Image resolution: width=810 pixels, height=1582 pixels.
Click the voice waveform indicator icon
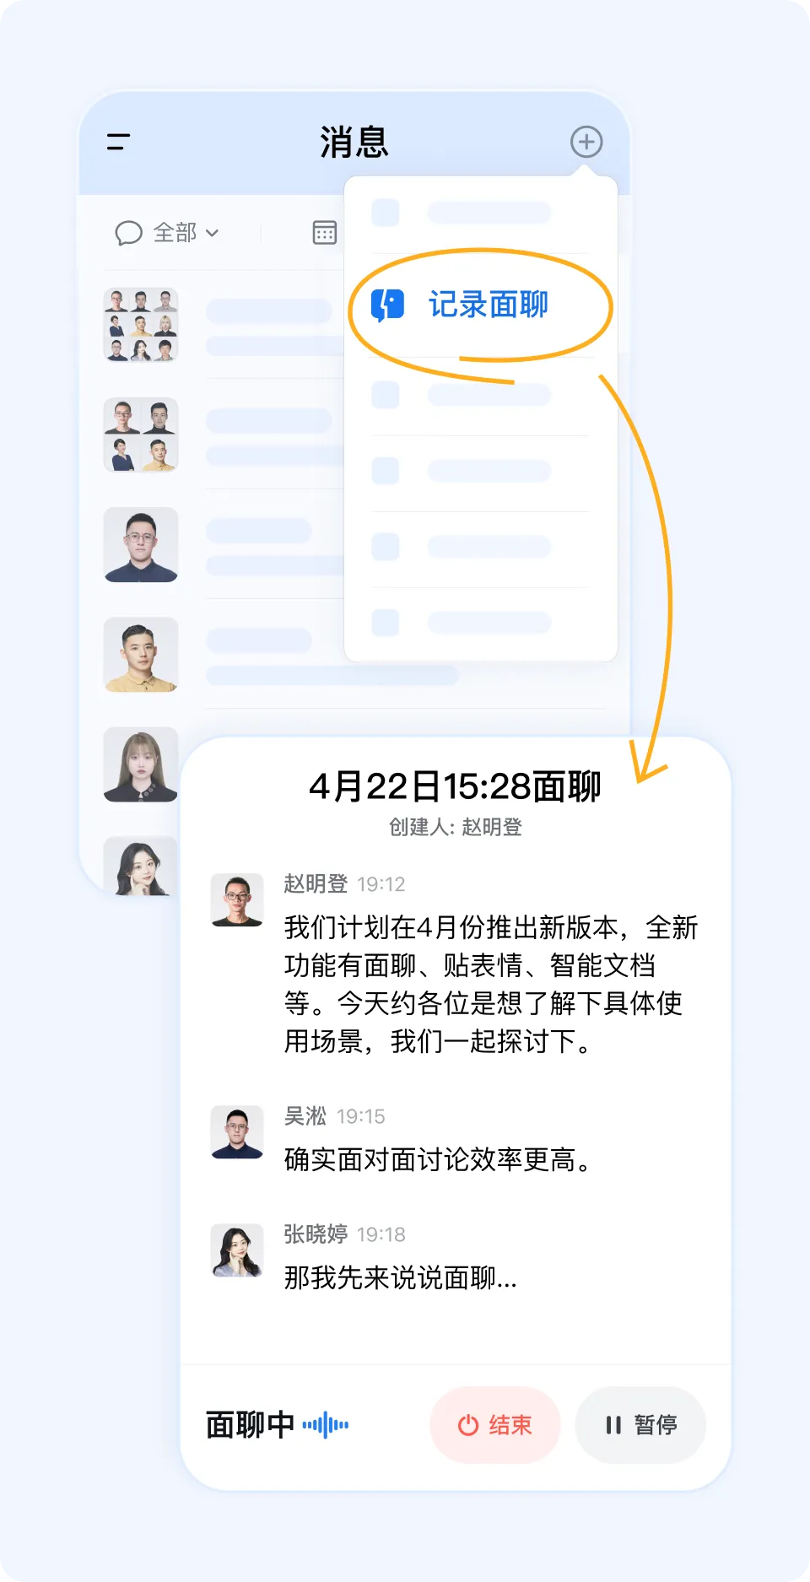click(326, 1425)
